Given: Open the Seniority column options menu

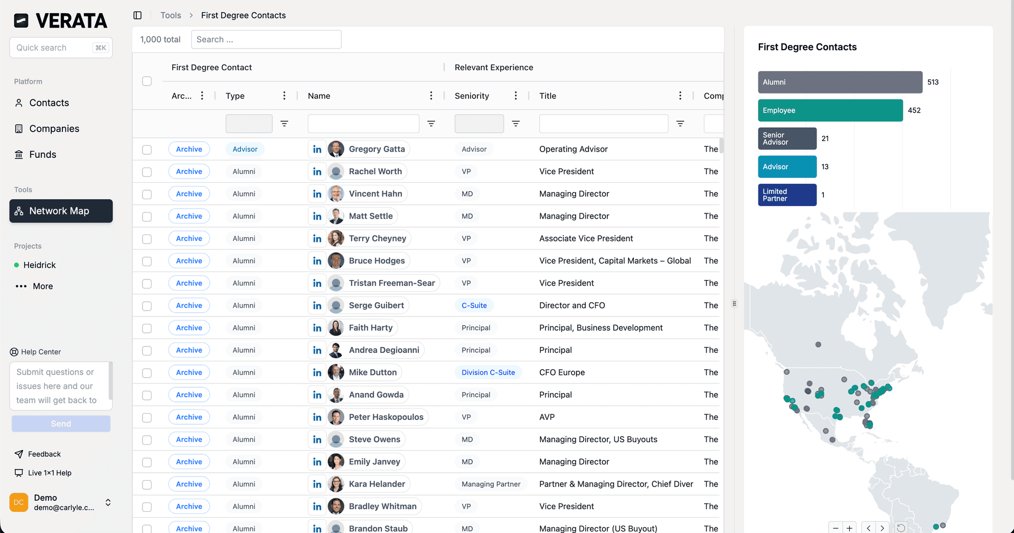Looking at the screenshot, I should [516, 96].
